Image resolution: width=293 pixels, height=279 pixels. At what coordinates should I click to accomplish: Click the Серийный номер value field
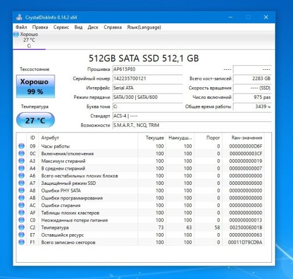pos(147,78)
